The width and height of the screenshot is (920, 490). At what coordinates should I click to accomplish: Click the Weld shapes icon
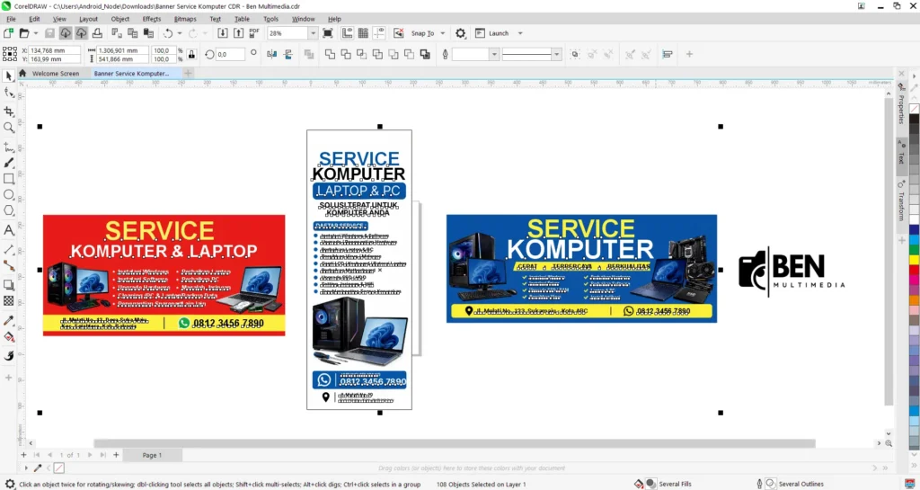click(331, 54)
